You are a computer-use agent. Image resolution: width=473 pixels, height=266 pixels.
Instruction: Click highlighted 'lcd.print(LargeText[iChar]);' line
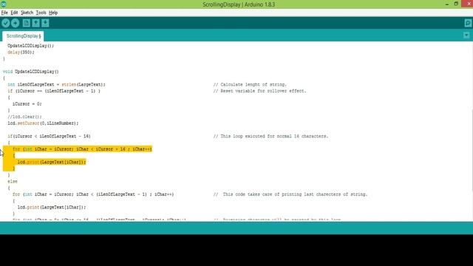(52, 162)
